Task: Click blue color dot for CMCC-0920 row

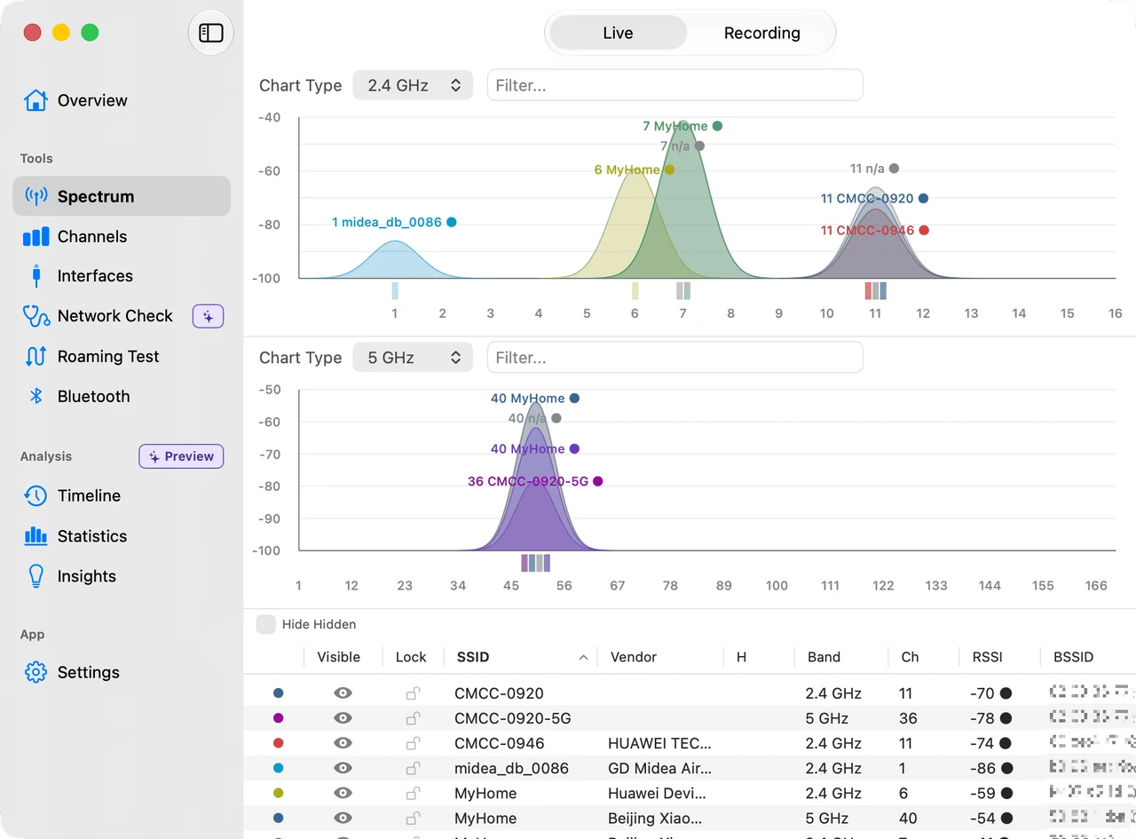Action: tap(279, 693)
